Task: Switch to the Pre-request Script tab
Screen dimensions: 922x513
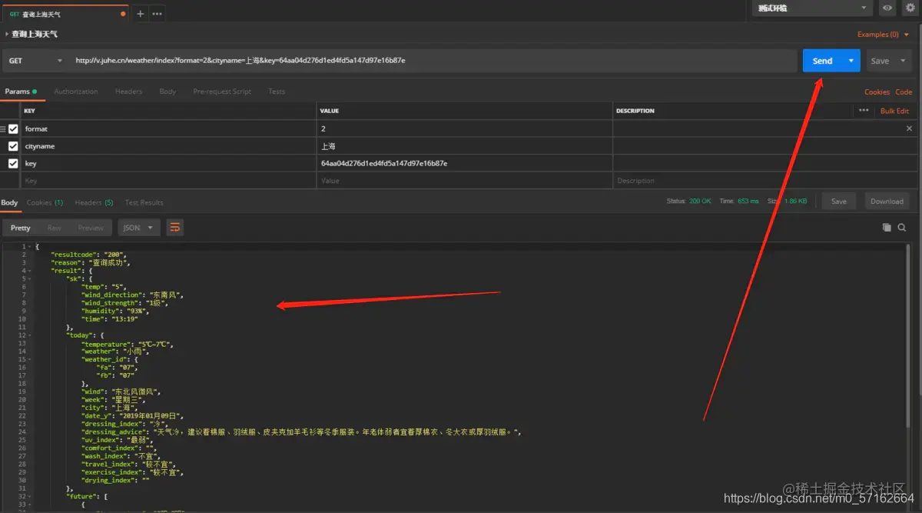Action: tap(222, 92)
